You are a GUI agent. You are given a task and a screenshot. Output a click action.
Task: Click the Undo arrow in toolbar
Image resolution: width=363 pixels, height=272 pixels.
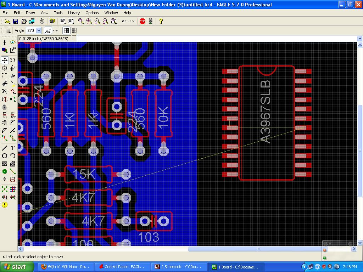tap(124, 21)
